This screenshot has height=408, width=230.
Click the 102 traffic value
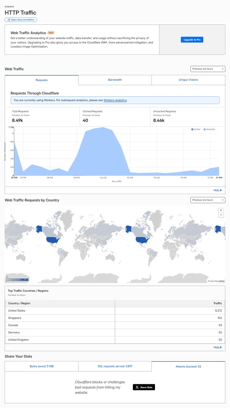[x=220, y=318]
